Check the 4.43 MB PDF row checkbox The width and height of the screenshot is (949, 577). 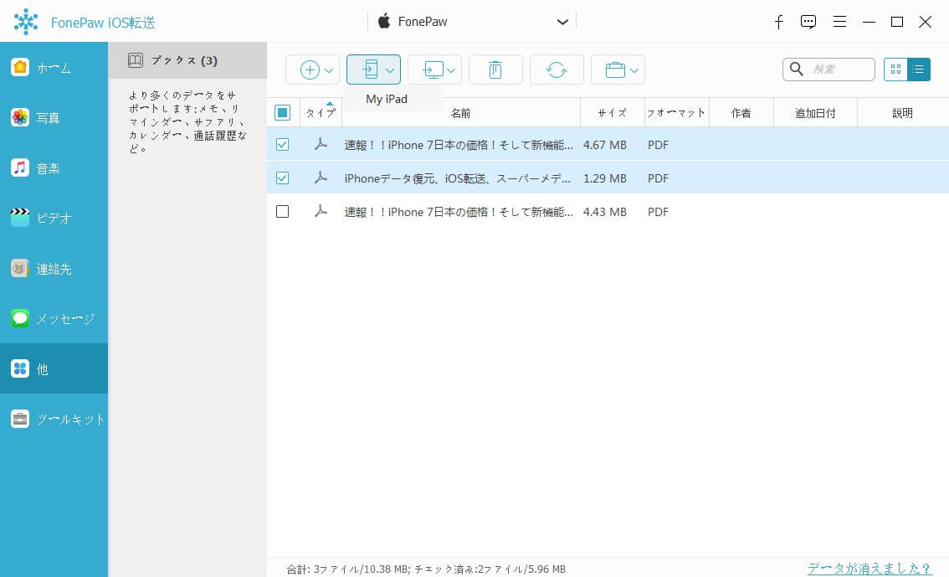pyautogui.click(x=282, y=211)
